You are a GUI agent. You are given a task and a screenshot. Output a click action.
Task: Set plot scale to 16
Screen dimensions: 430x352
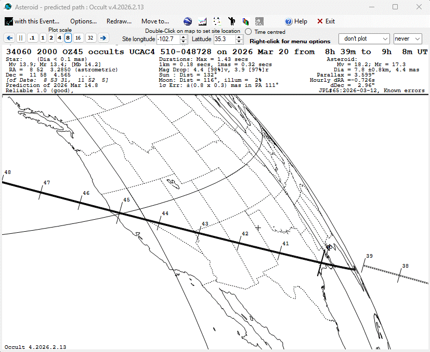click(x=77, y=38)
